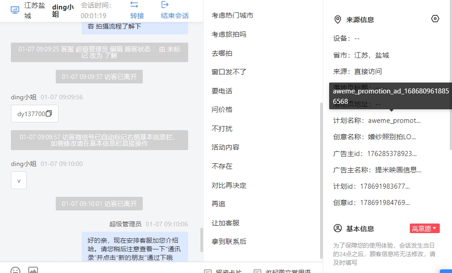This screenshot has height=273, width=452.
Task: Select quick reply 去哪拍
Action: click(222, 54)
